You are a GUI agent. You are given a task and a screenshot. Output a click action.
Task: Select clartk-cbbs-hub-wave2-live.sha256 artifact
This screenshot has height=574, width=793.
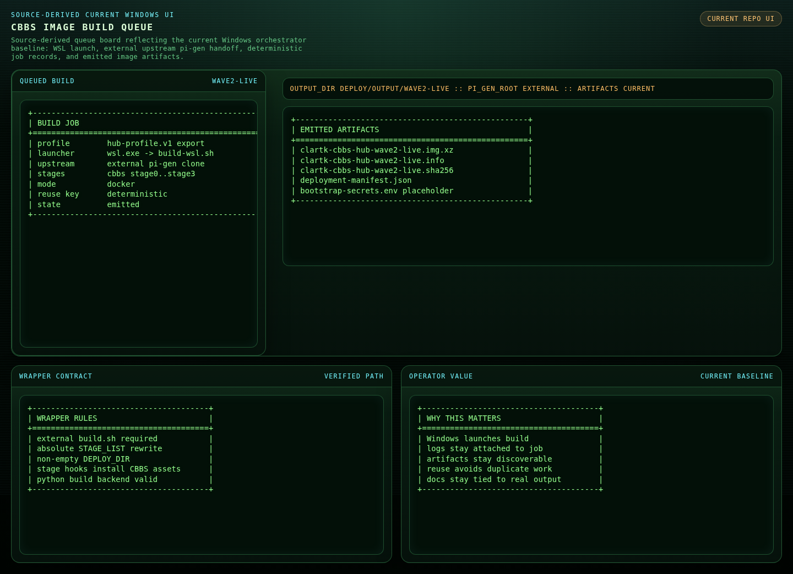tap(377, 170)
